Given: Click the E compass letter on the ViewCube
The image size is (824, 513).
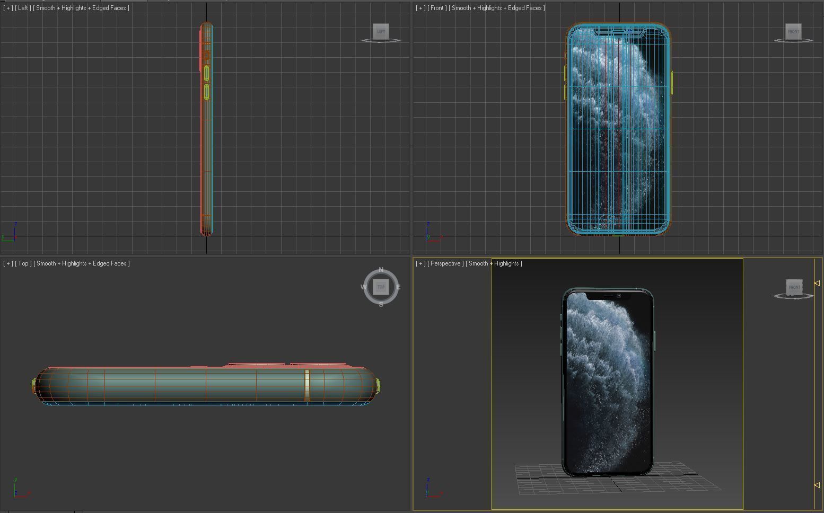Looking at the screenshot, I should coord(398,287).
